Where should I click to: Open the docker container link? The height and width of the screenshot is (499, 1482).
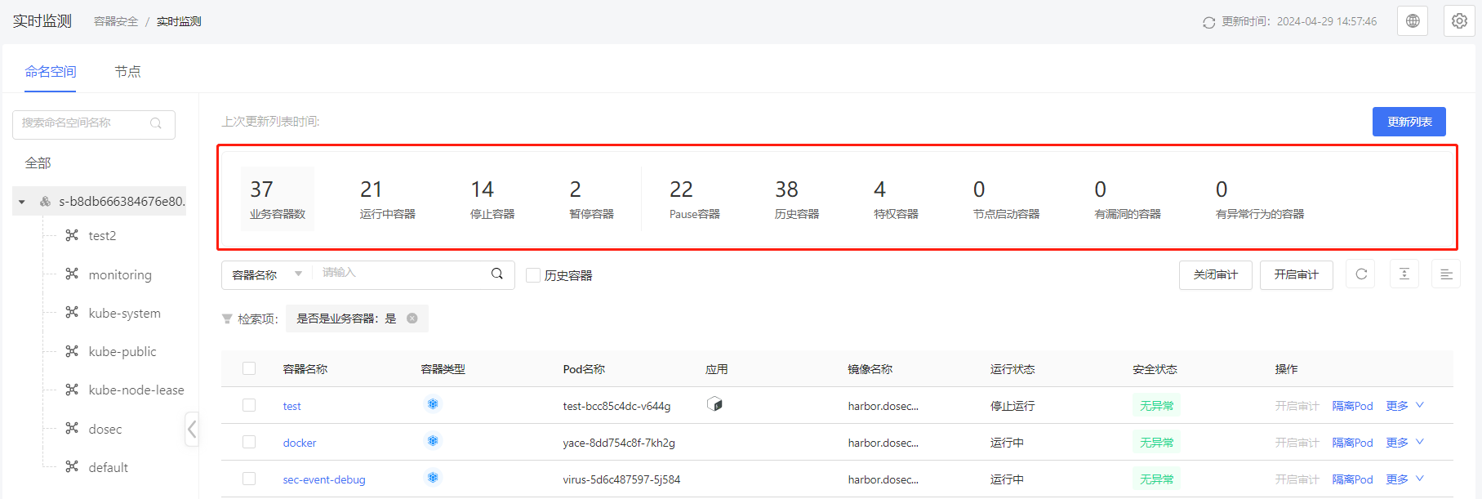tap(300, 443)
